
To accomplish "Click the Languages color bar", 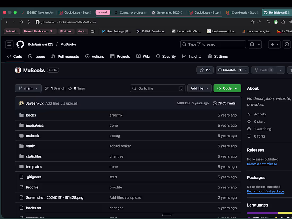I will click(x=269, y=213).
